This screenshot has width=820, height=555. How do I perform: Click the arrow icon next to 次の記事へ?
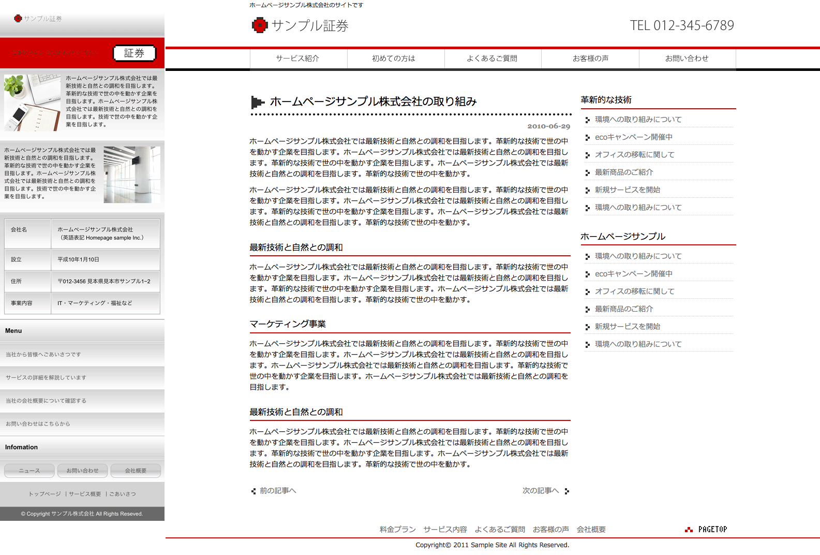pos(567,491)
